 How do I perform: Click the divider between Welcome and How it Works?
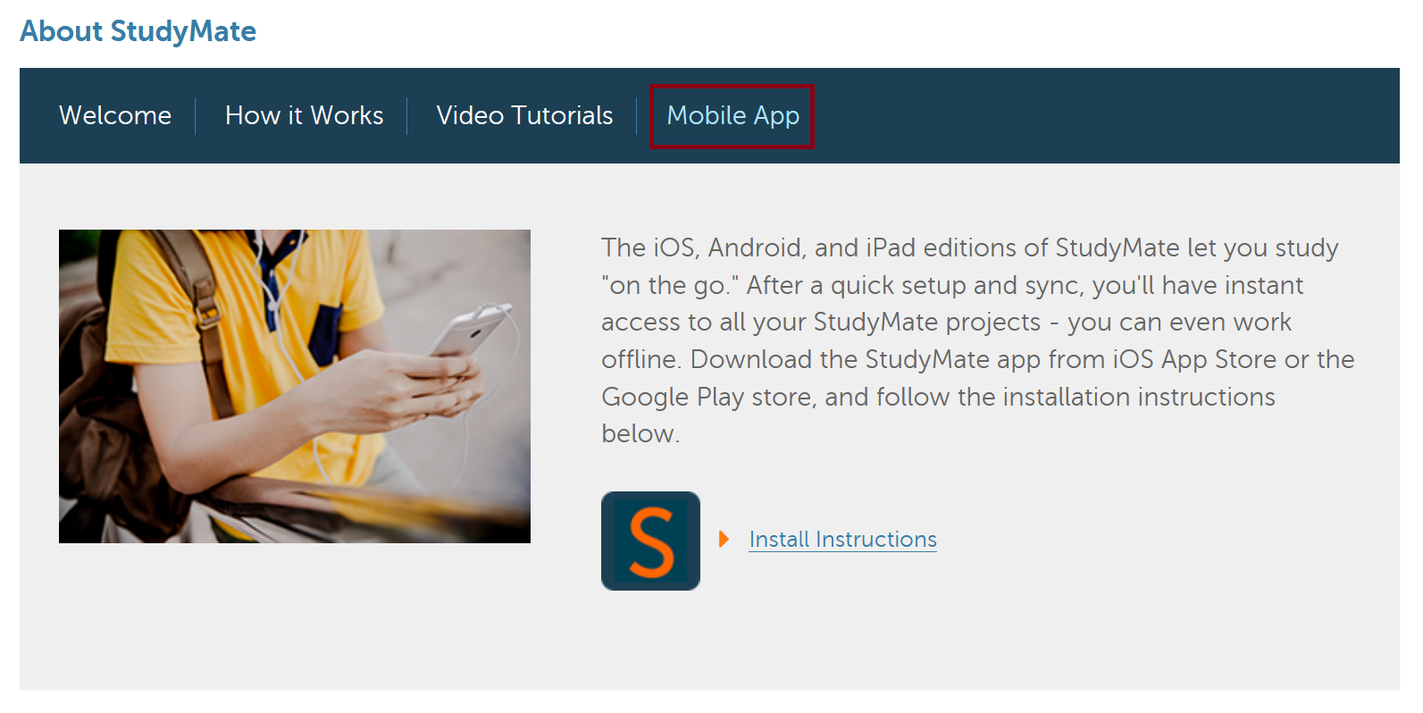tap(195, 116)
